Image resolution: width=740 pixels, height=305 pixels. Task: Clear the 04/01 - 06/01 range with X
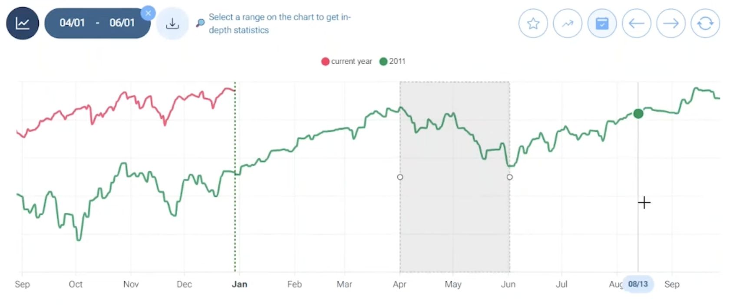[148, 13]
